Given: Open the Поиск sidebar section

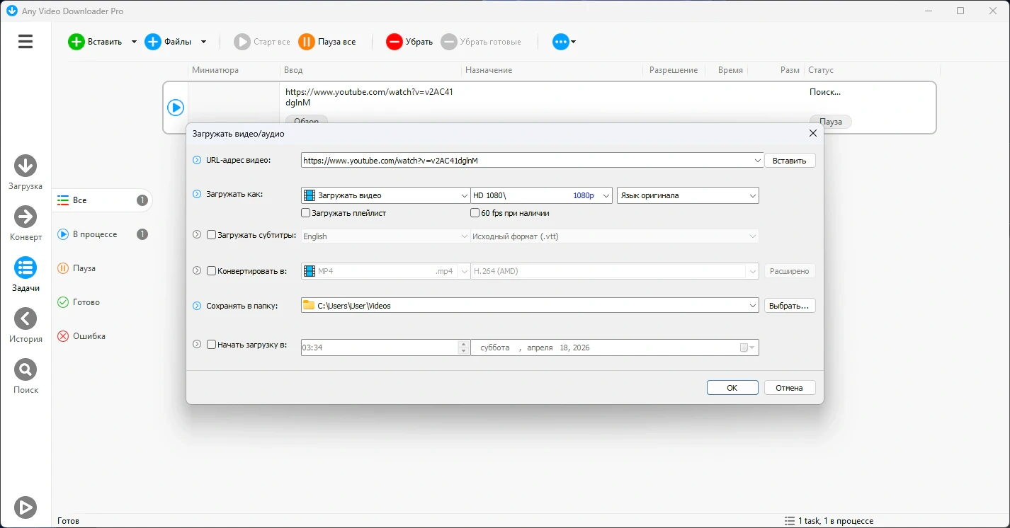Looking at the screenshot, I should point(25,377).
